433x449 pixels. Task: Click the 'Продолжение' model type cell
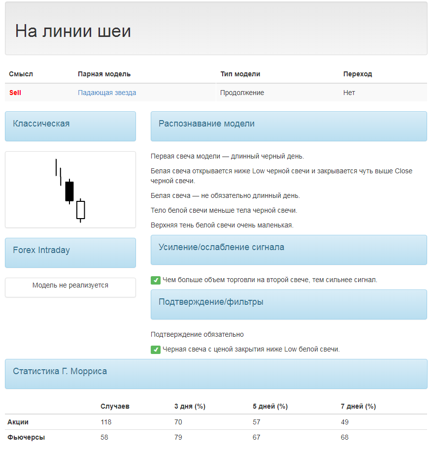[242, 93]
